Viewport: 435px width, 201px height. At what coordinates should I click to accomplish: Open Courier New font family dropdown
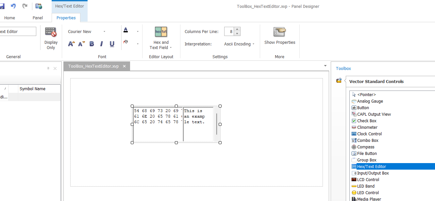coord(104,32)
